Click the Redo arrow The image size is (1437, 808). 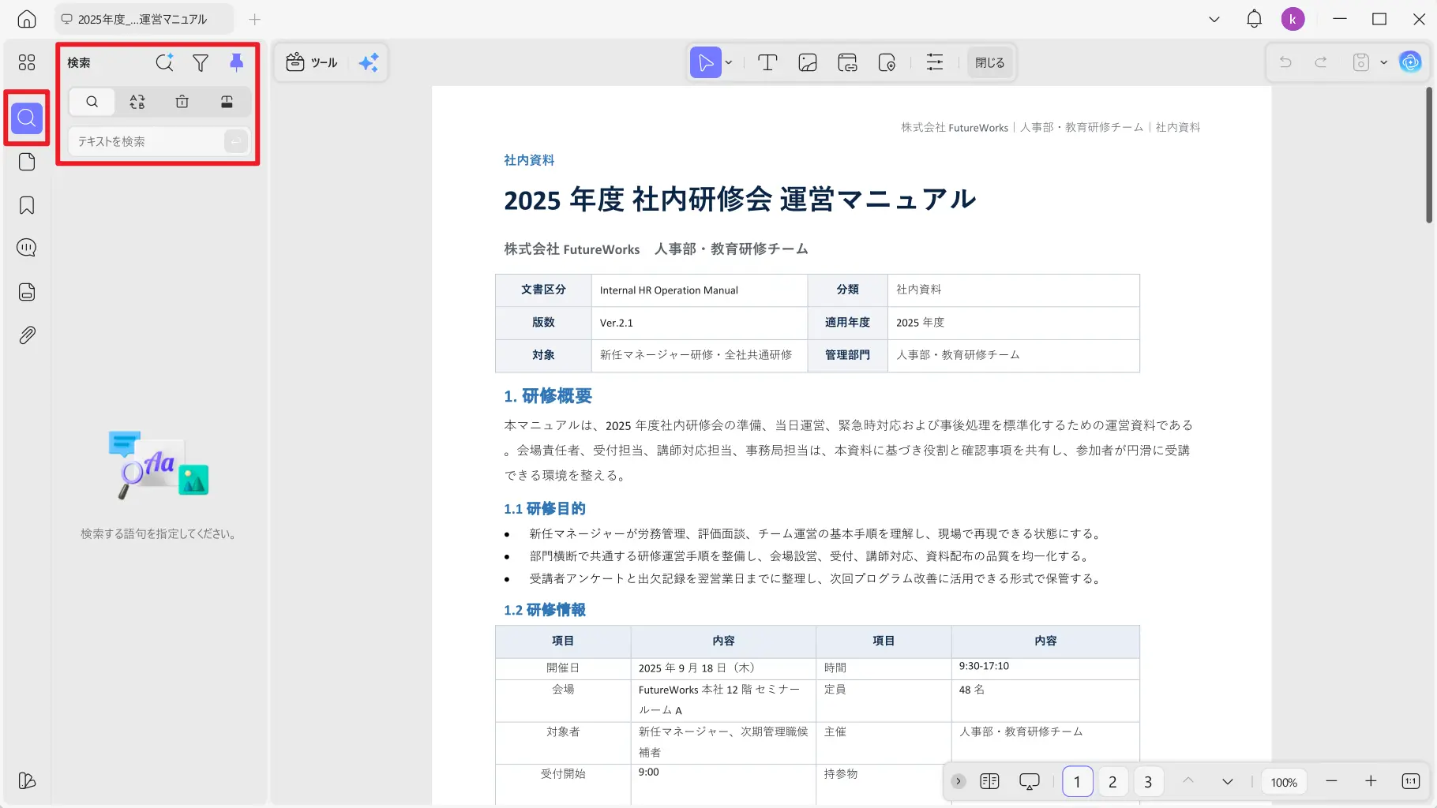[x=1321, y=62]
